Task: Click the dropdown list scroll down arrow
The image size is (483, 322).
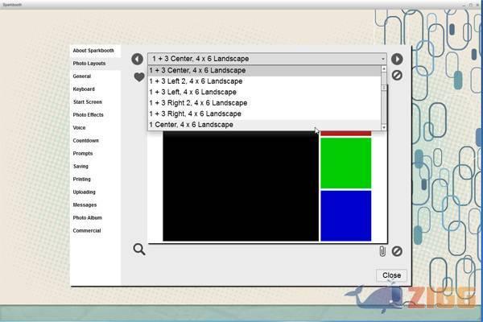Action: [384, 127]
